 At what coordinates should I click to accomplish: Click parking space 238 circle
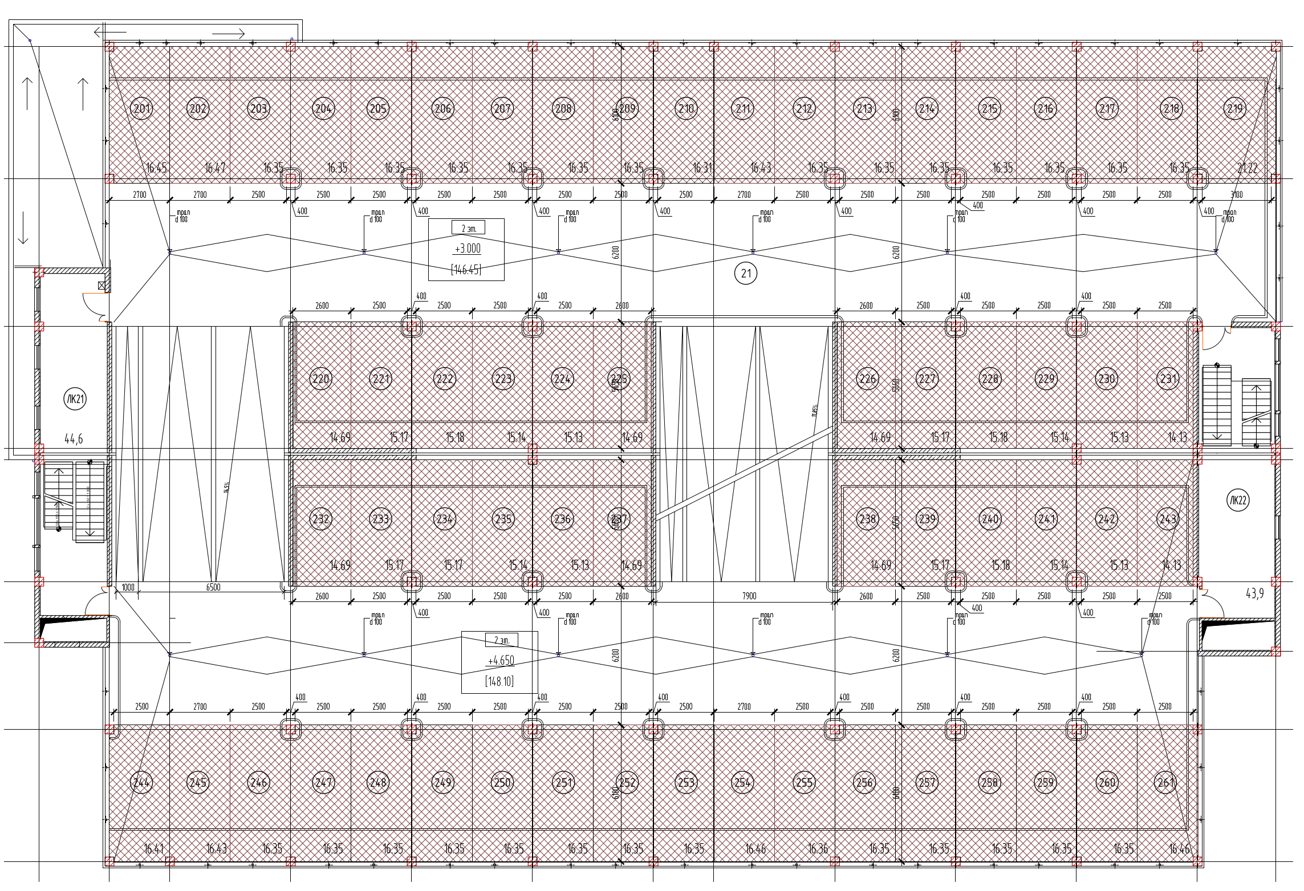pos(867,519)
